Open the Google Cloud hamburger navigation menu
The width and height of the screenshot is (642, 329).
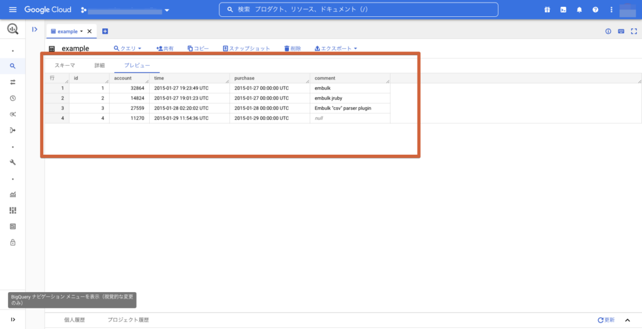click(x=13, y=10)
